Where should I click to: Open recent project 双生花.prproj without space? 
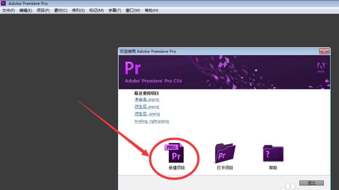pos(147,107)
